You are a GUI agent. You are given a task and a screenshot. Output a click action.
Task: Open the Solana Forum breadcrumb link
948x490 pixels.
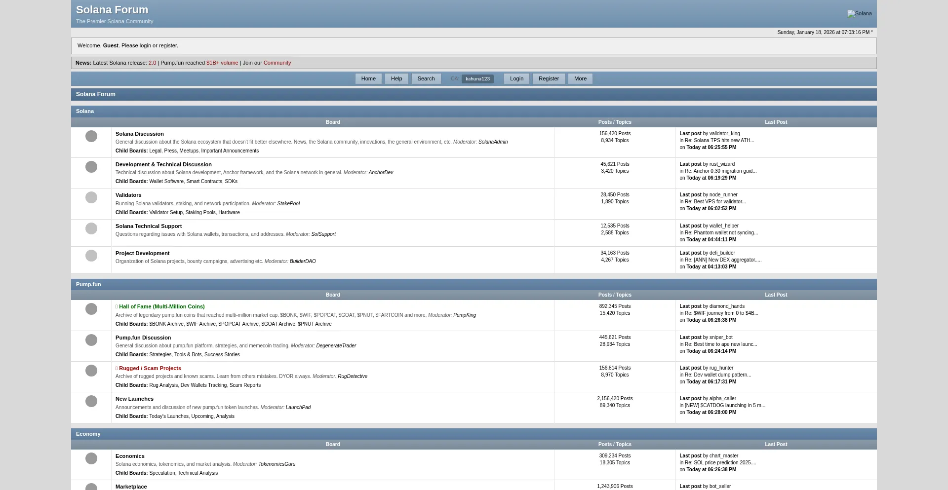(96, 94)
